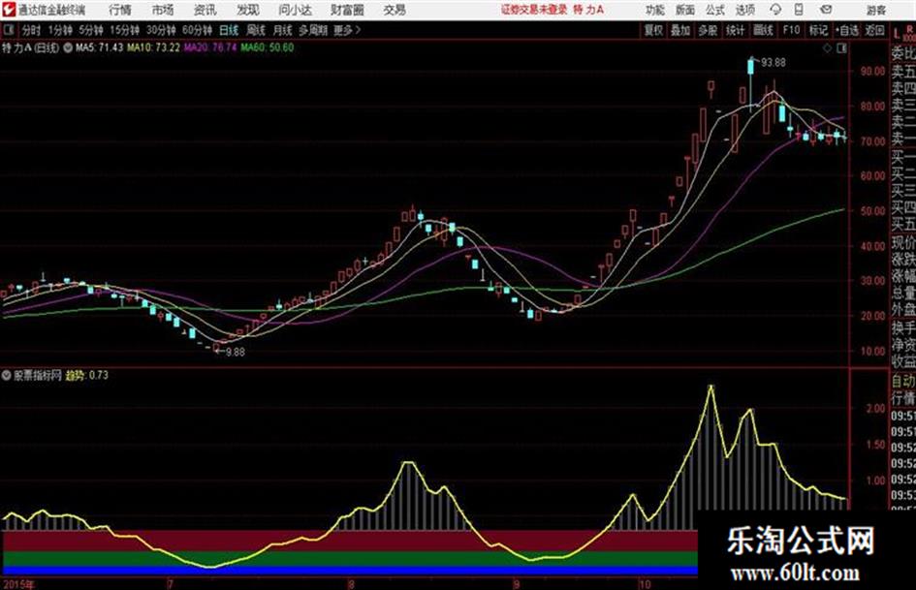
Task: Click the 返回 back button
Action: 874,30
